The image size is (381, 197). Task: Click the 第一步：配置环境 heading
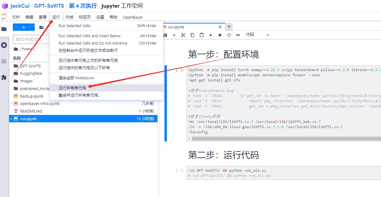click(224, 54)
